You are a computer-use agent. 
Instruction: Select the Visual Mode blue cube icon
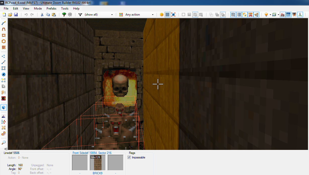click(x=4, y=107)
